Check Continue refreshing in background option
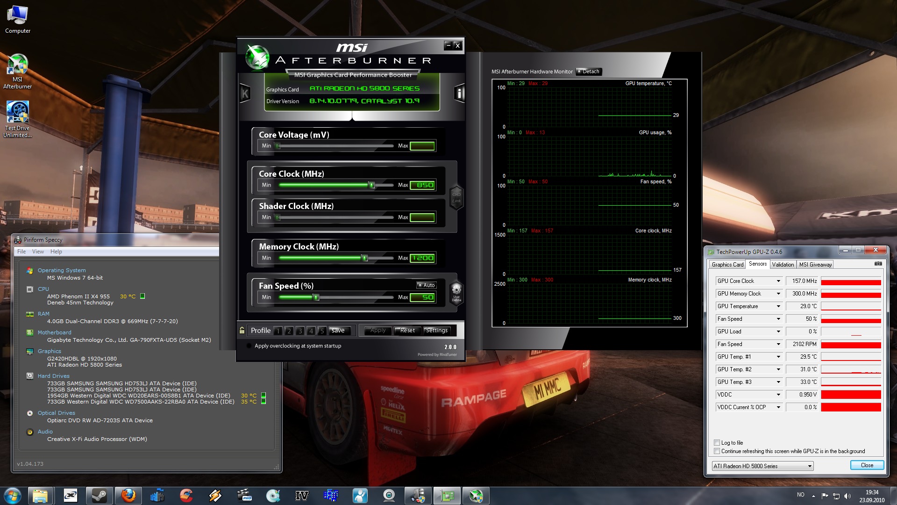Viewport: 897px width, 505px height. tap(717, 451)
